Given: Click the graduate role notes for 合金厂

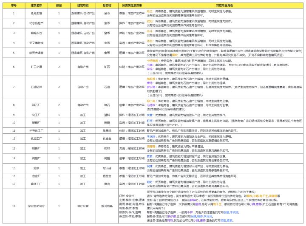Looking at the screenshot, I should coord(225,176).
